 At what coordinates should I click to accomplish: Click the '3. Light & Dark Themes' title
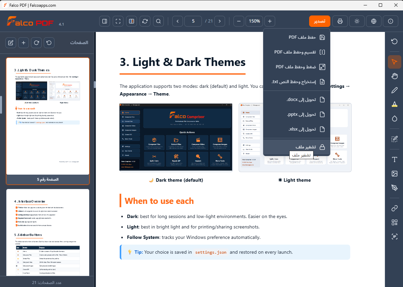pyautogui.click(x=182, y=62)
